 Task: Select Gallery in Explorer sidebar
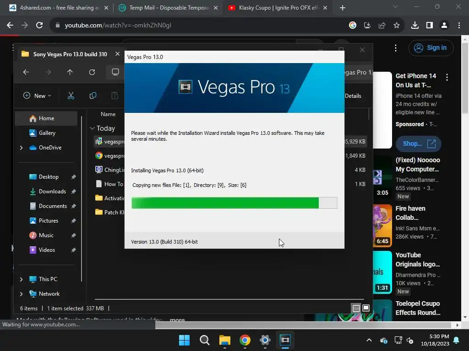46,133
